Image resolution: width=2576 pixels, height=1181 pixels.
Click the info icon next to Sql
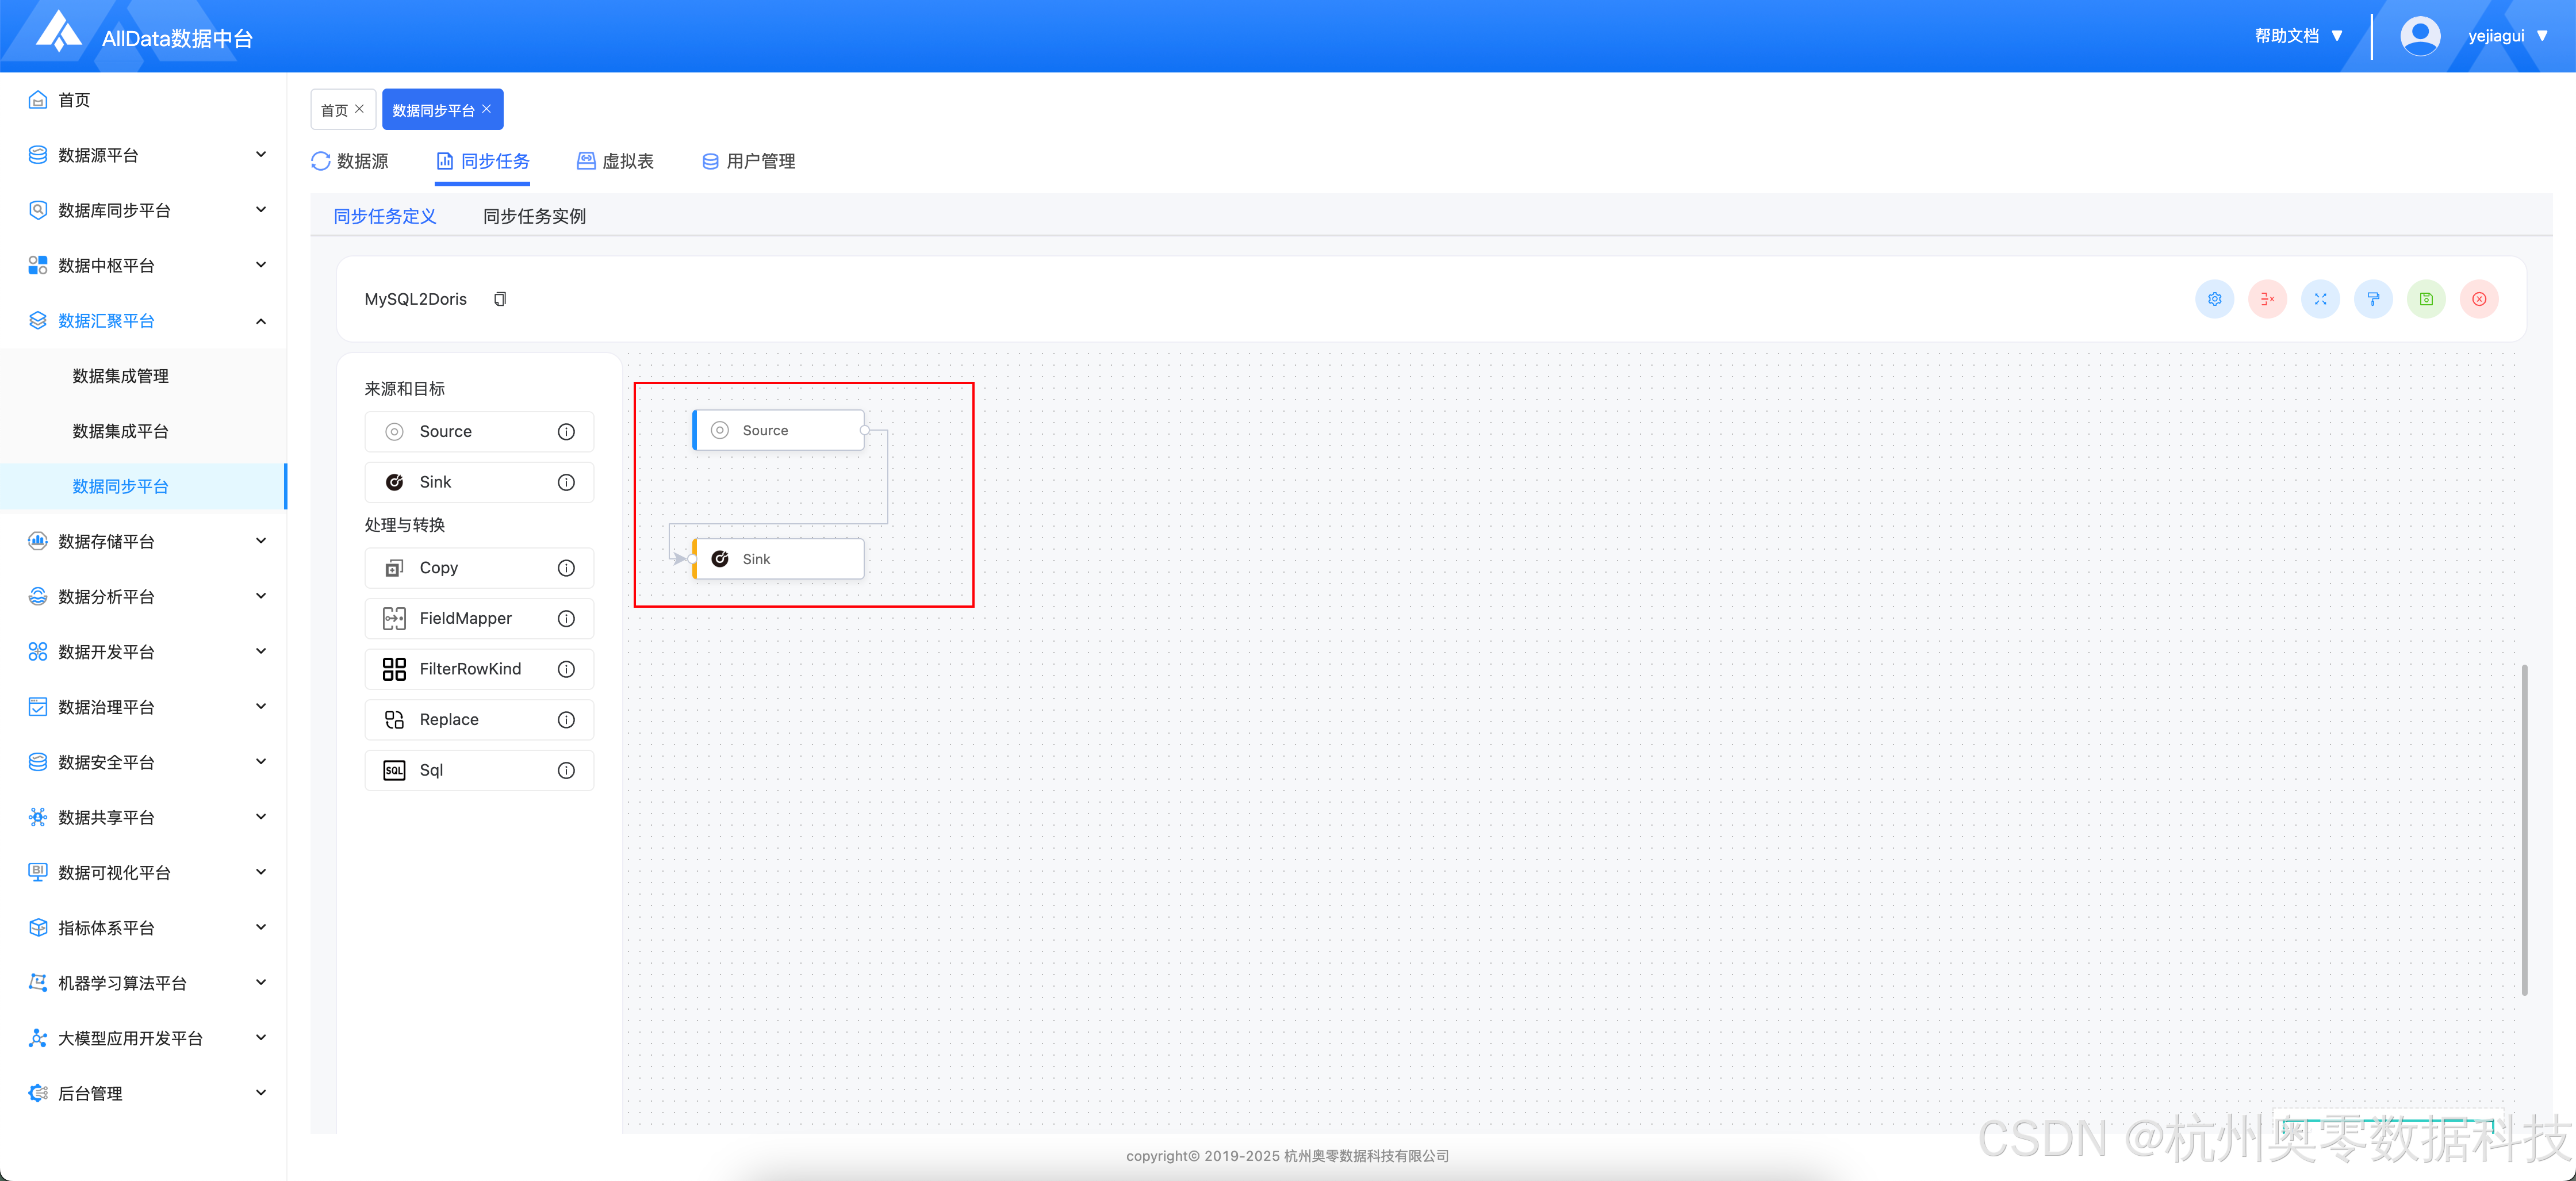click(x=566, y=770)
